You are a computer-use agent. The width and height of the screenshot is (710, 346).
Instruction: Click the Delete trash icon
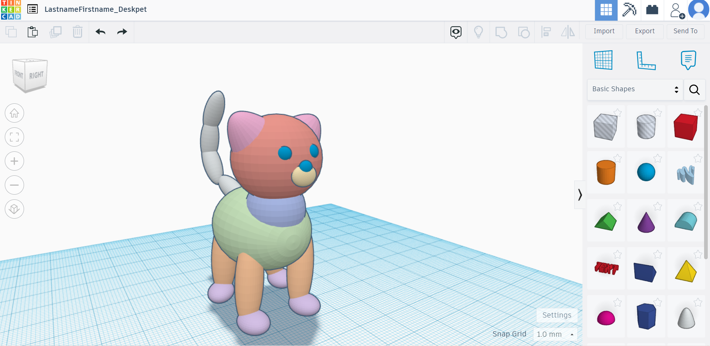click(x=78, y=32)
